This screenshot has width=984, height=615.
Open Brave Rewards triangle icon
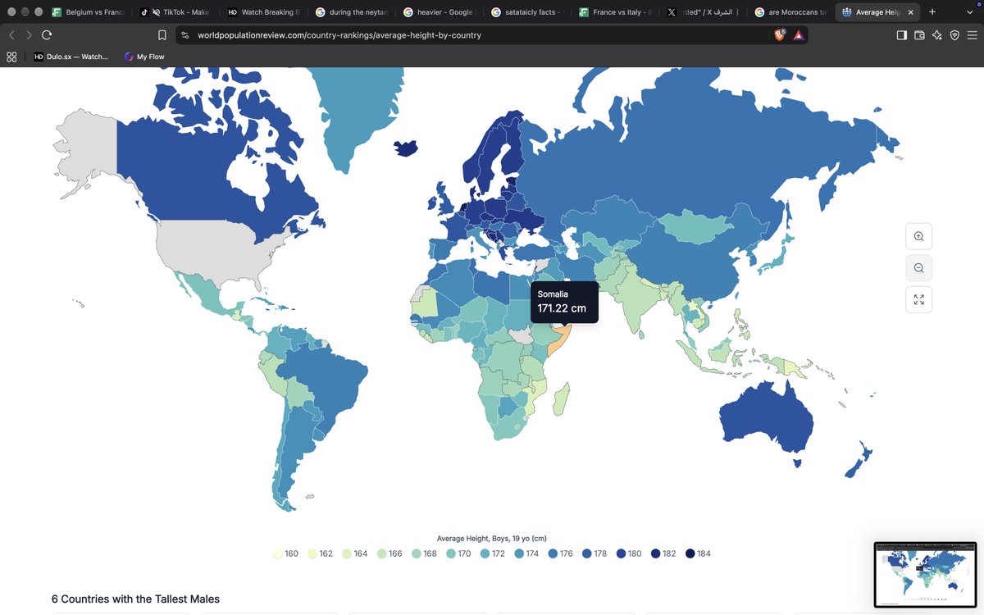pos(798,35)
